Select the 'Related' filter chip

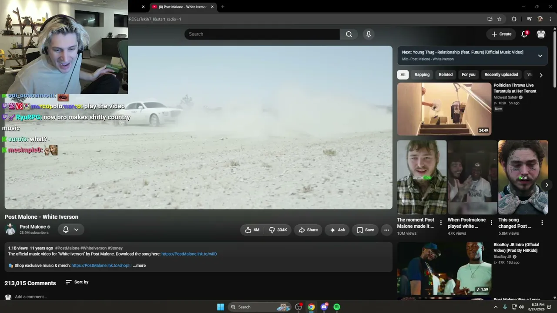(x=446, y=75)
